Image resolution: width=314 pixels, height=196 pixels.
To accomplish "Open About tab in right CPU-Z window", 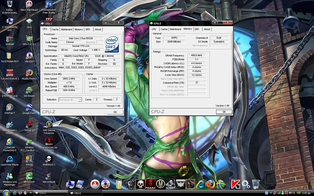I will 207,29.
